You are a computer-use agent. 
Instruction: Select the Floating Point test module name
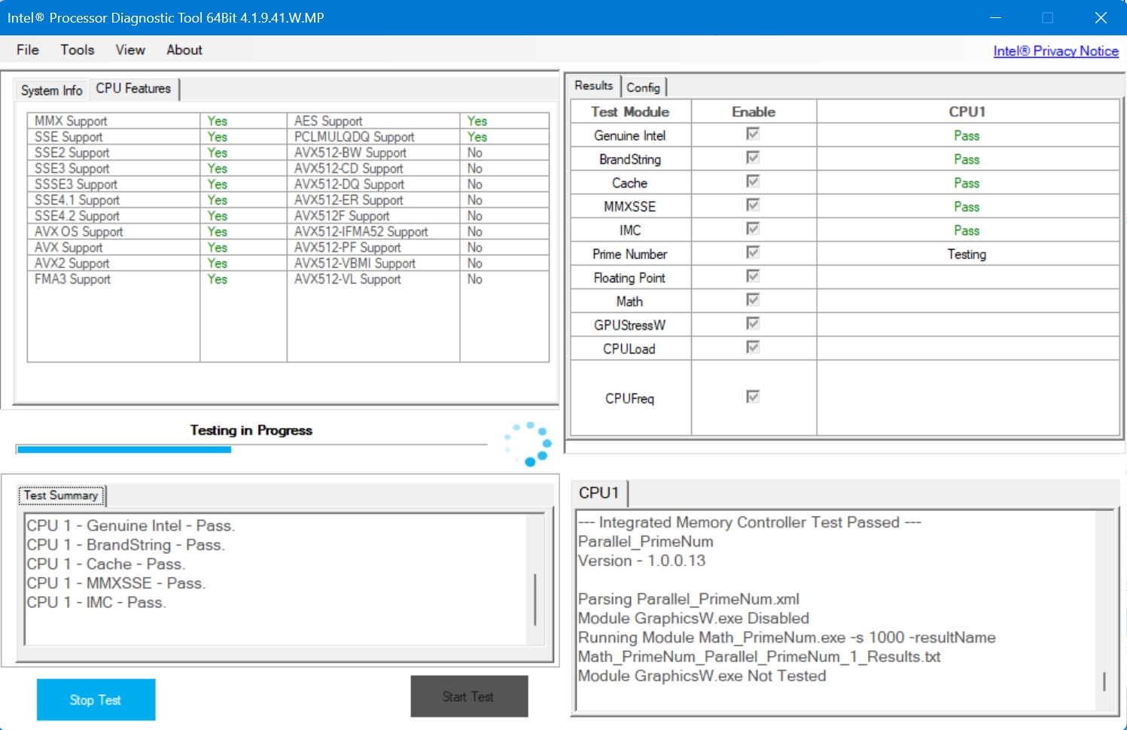coord(629,278)
